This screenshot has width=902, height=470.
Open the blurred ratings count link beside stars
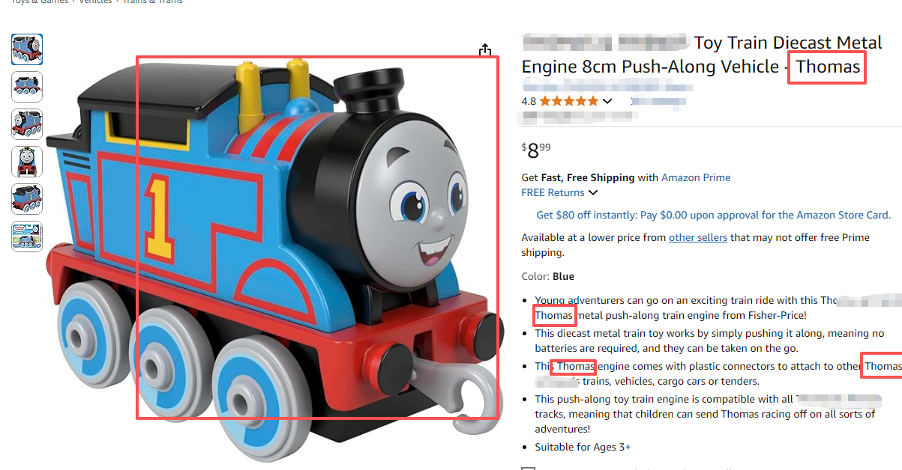(658, 100)
